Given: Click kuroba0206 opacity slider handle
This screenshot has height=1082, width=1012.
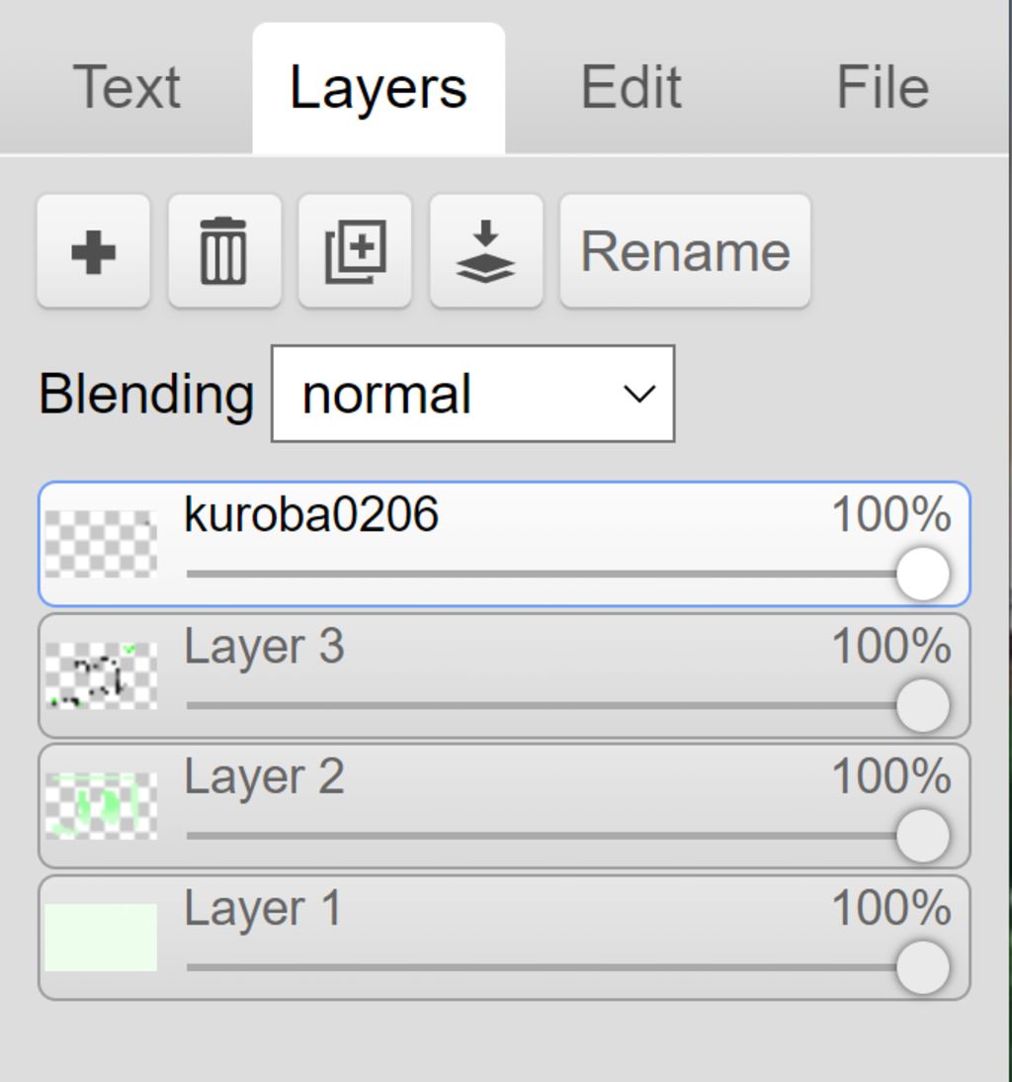Looking at the screenshot, I should click(923, 575).
